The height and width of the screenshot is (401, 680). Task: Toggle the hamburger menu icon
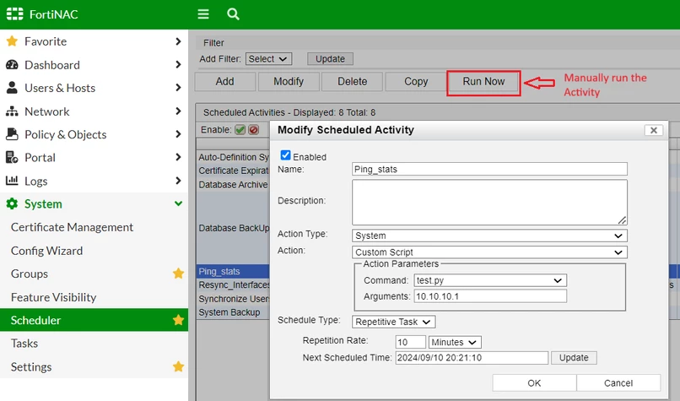click(203, 14)
